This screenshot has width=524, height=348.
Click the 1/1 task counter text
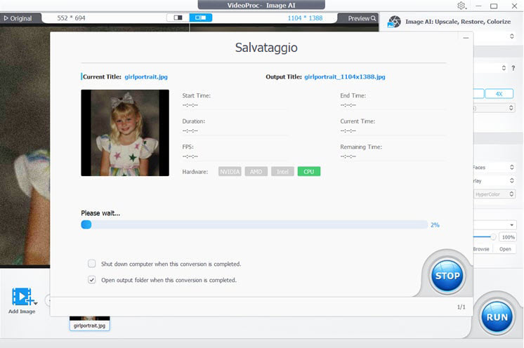tap(461, 307)
